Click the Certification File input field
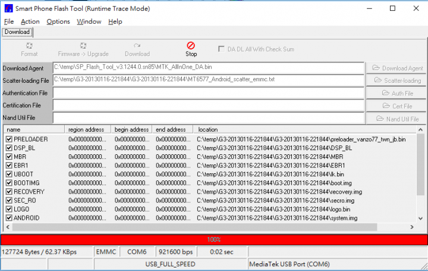The image size is (428, 271). [x=209, y=105]
